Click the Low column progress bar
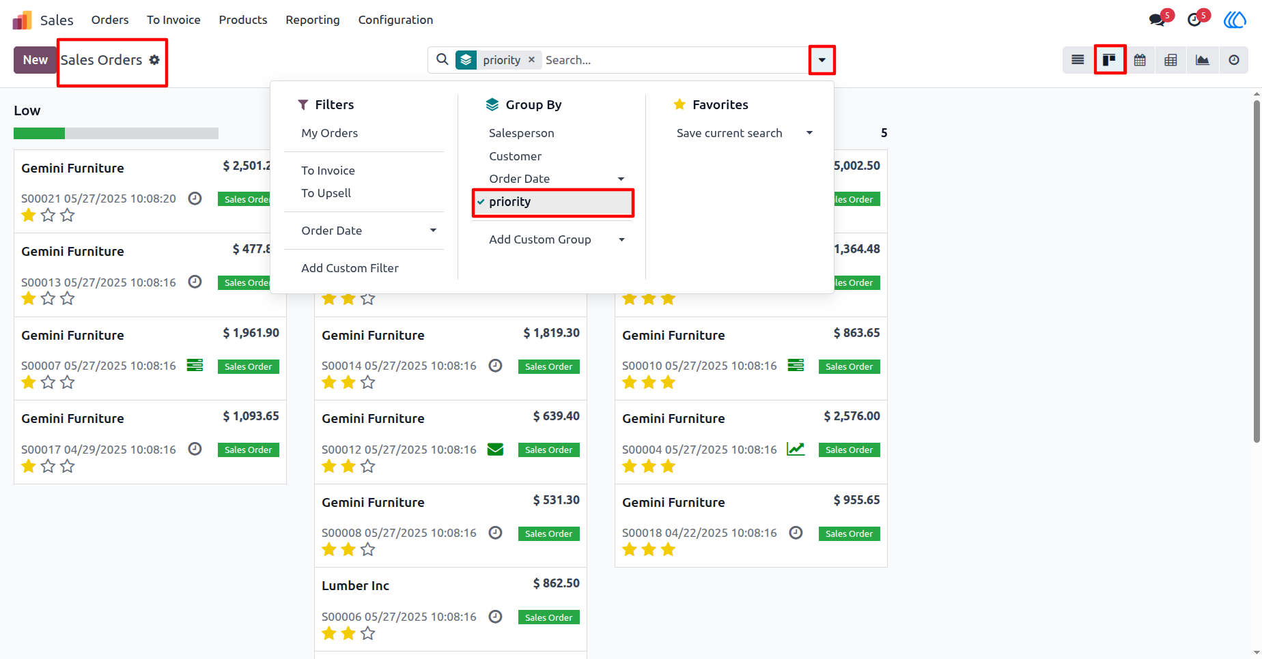The height and width of the screenshot is (659, 1262). click(x=116, y=134)
